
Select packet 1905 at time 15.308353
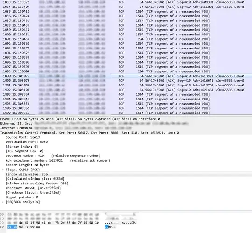click(x=126, y=104)
